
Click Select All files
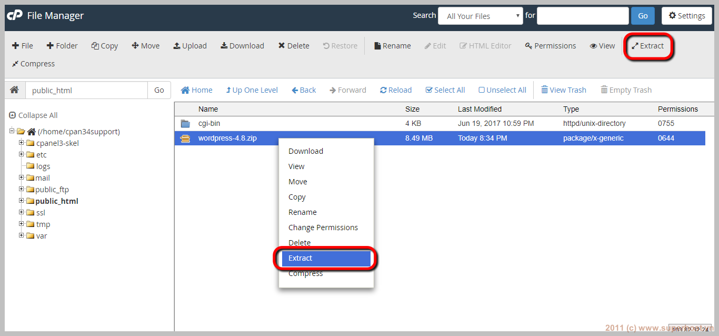coord(445,90)
